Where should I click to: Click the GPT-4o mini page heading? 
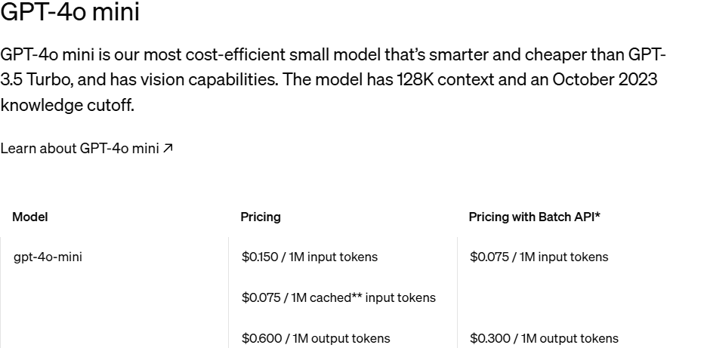click(x=69, y=13)
